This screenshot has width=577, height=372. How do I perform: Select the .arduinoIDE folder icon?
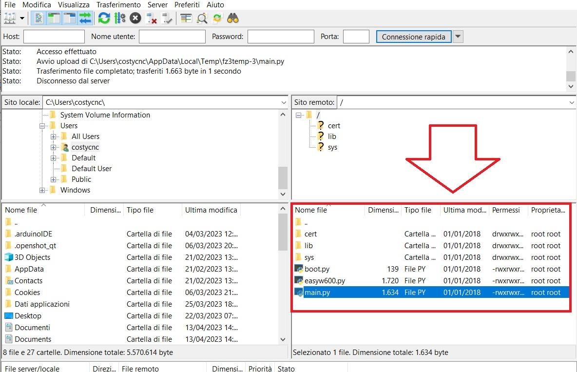[8, 234]
